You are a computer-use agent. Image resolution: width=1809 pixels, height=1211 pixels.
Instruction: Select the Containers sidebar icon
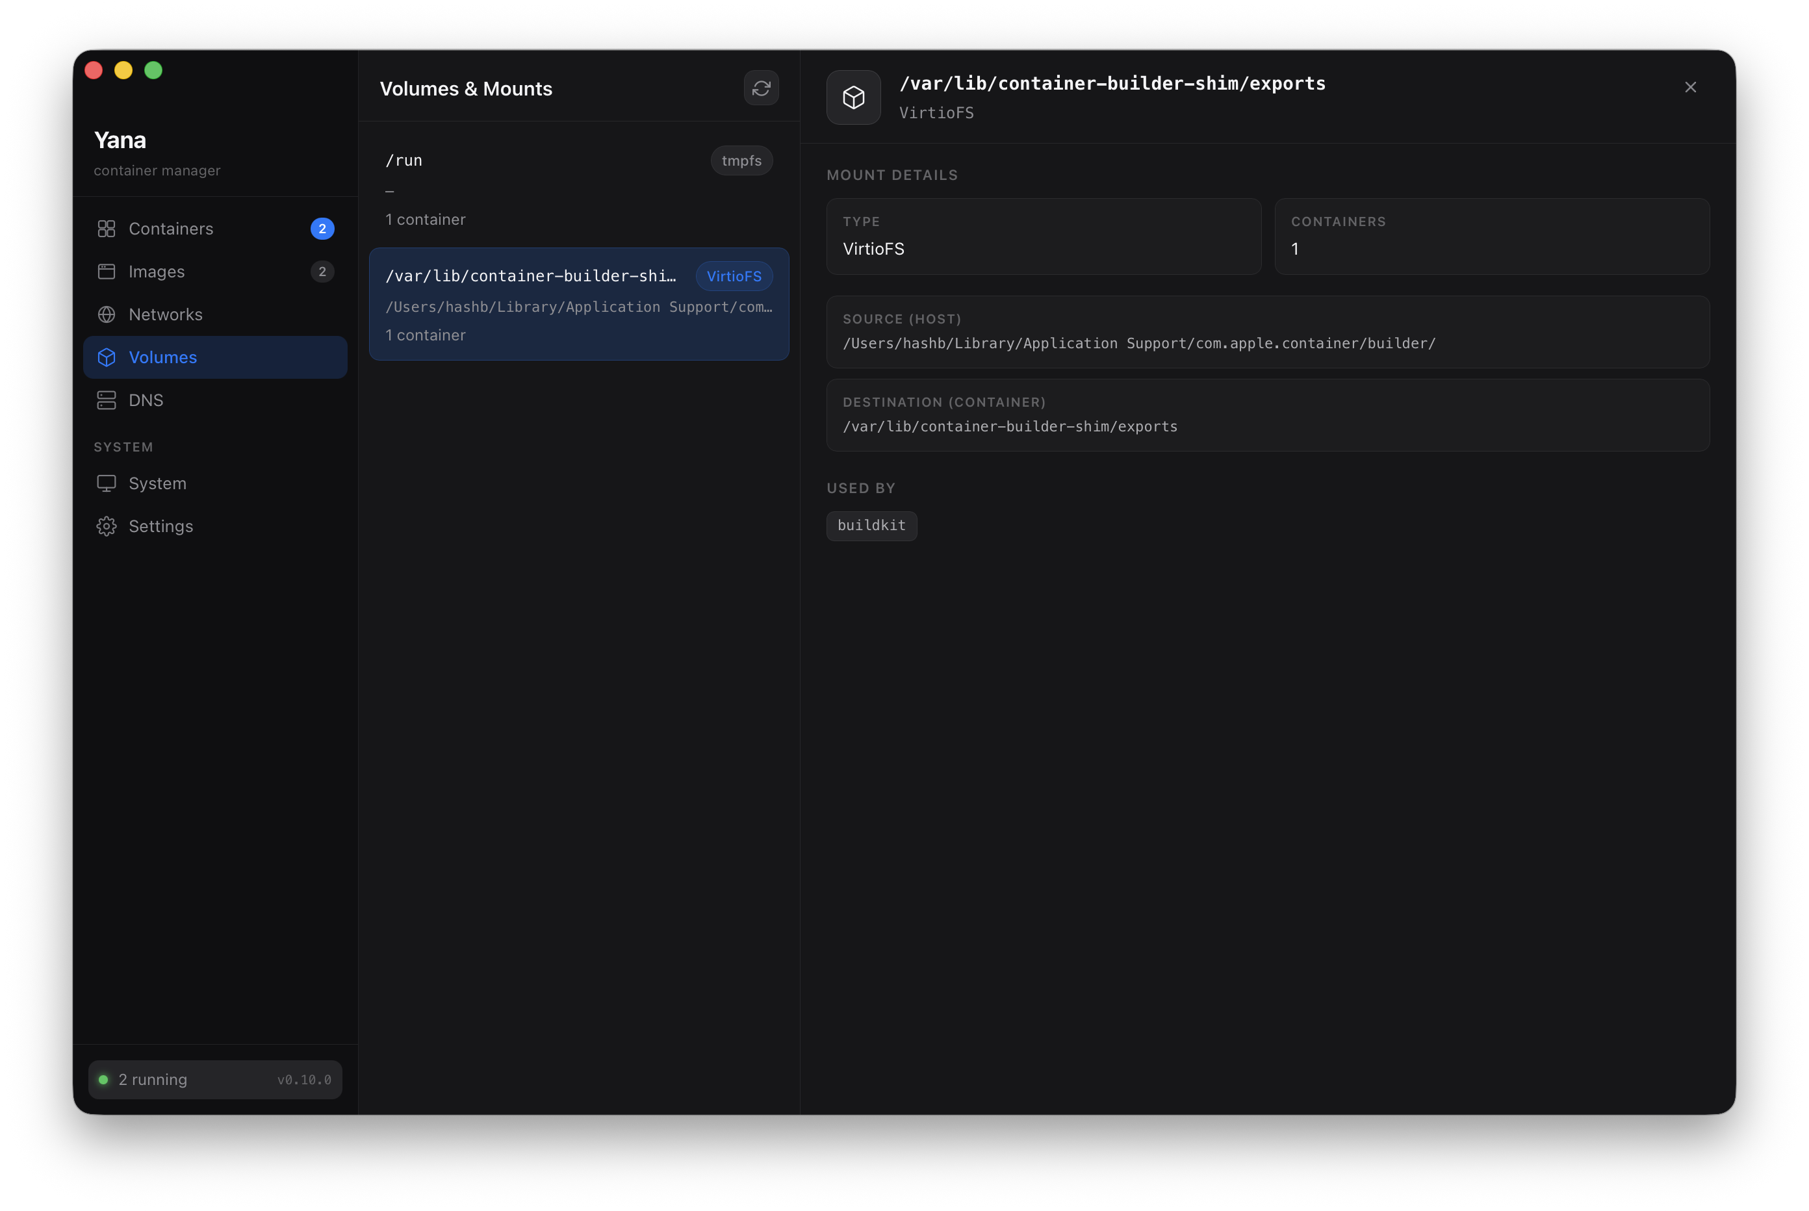pos(107,229)
